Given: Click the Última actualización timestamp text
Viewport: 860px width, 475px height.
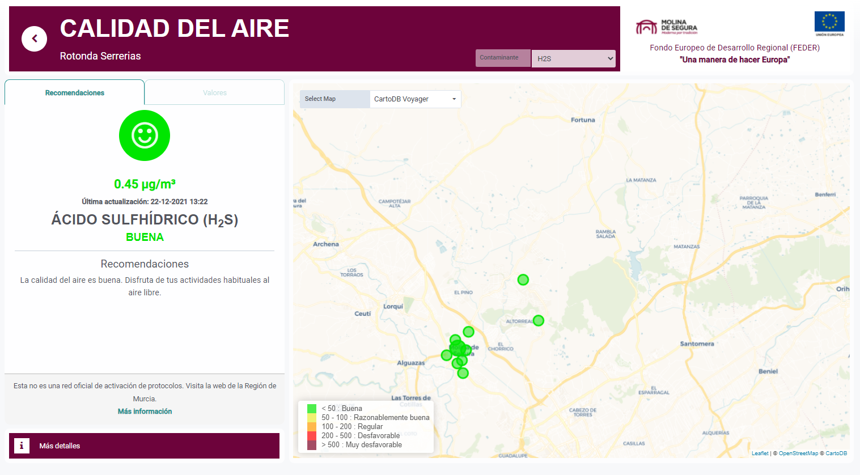Looking at the screenshot, I should click(x=145, y=202).
